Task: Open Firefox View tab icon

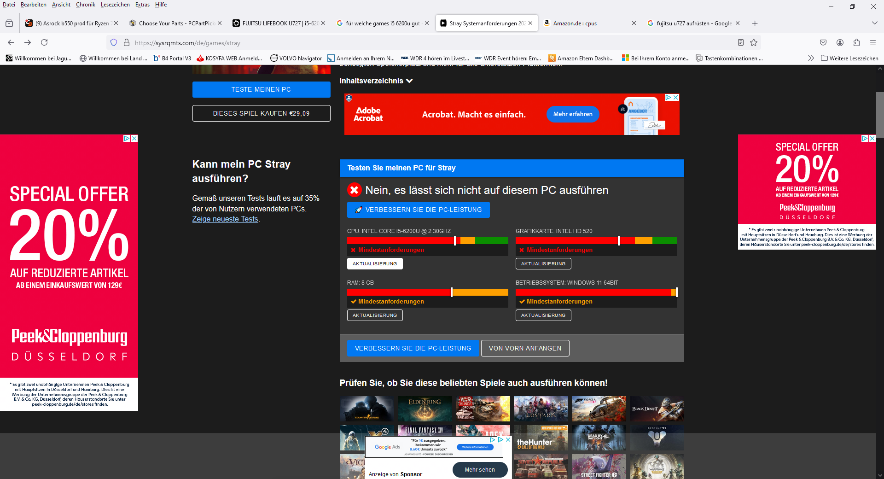Action: pyautogui.click(x=9, y=23)
